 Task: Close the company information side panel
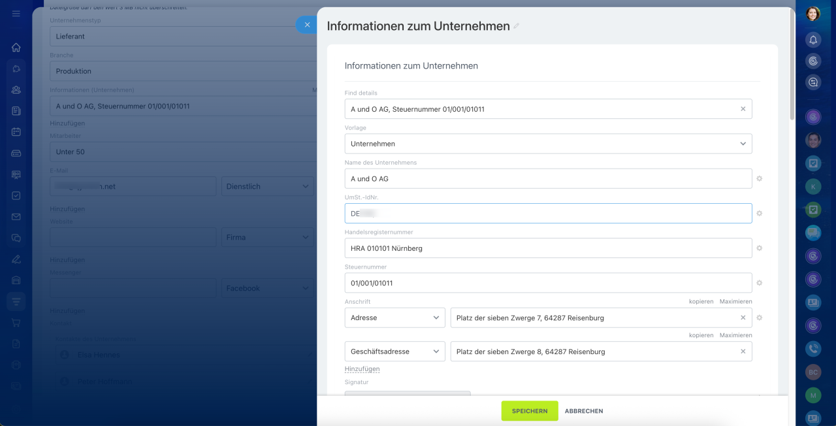coord(307,25)
